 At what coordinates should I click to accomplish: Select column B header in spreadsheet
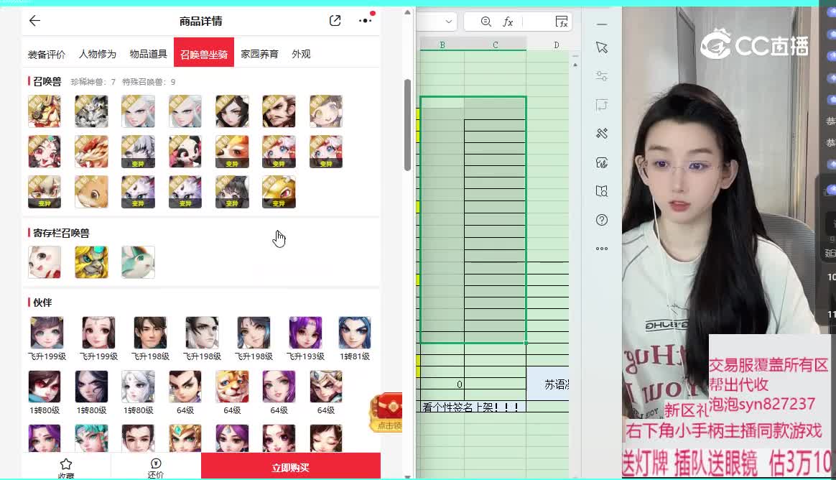(442, 45)
